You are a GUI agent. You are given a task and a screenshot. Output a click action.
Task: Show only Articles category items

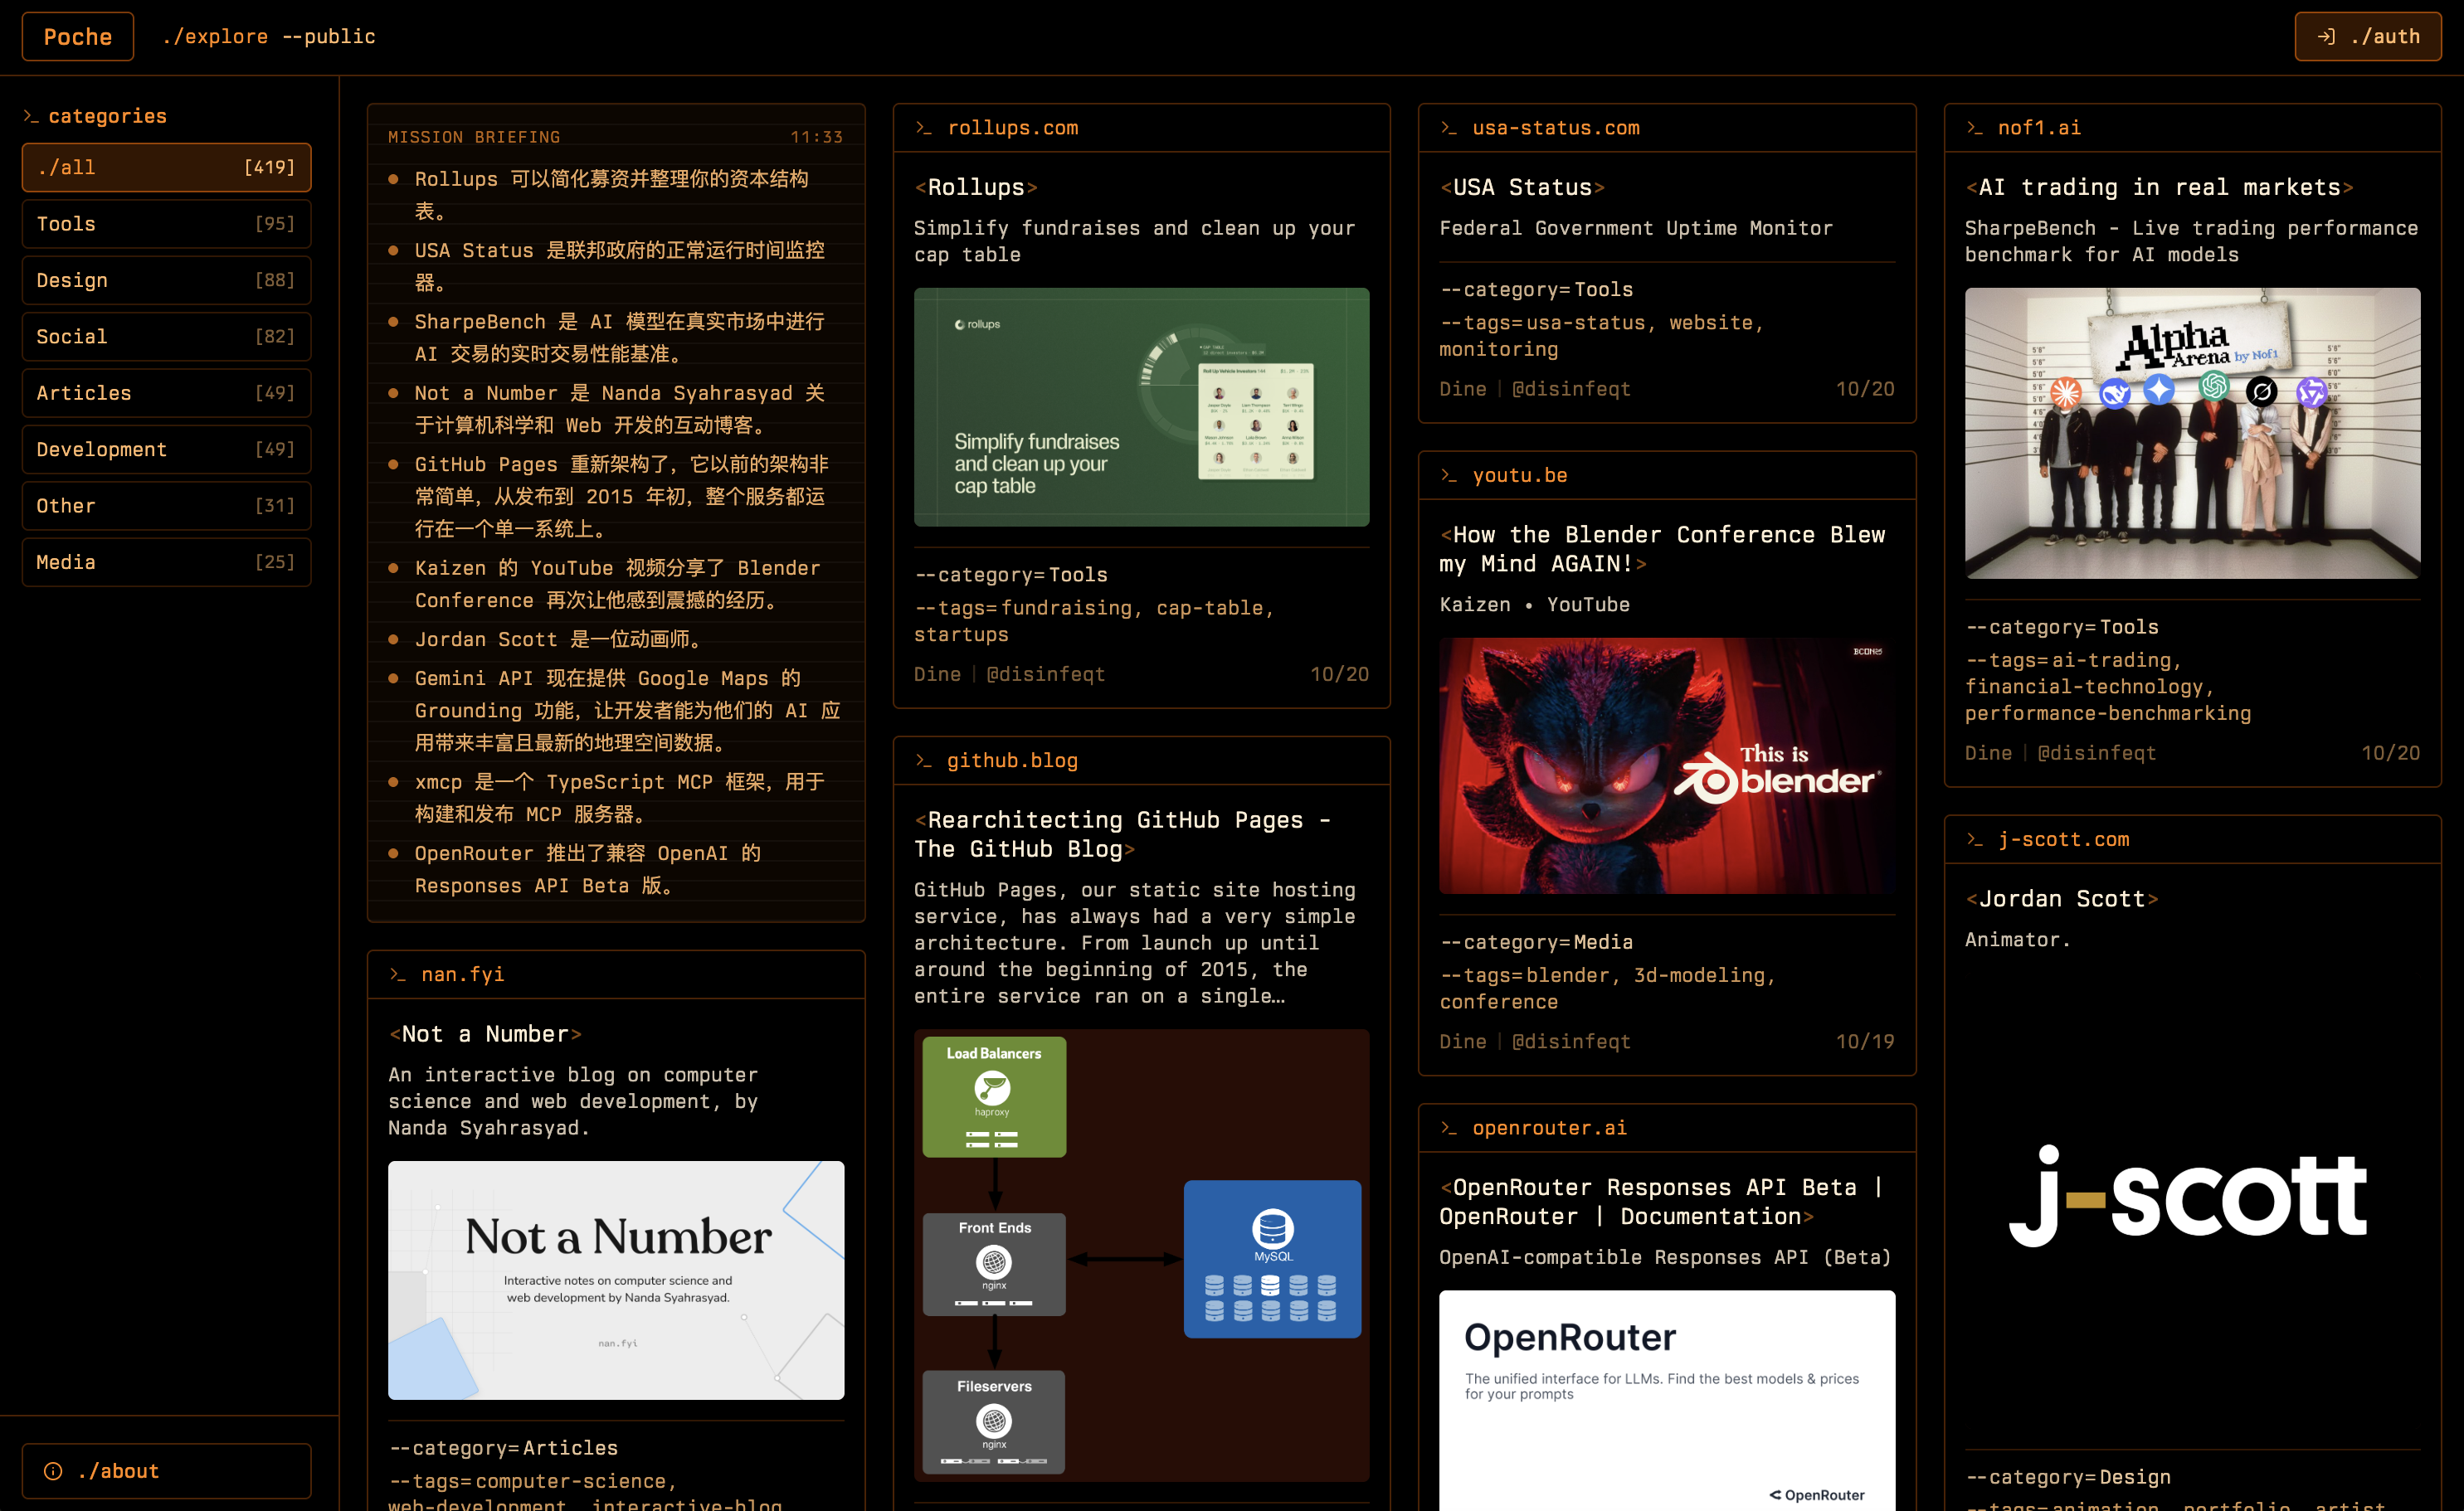[166, 394]
